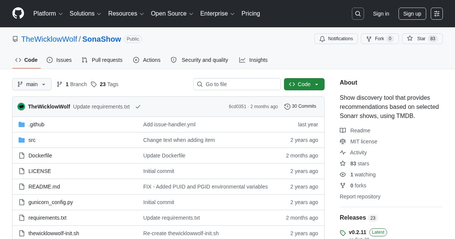Open the 30 Commits history link
455x239 pixels.
pos(300,107)
